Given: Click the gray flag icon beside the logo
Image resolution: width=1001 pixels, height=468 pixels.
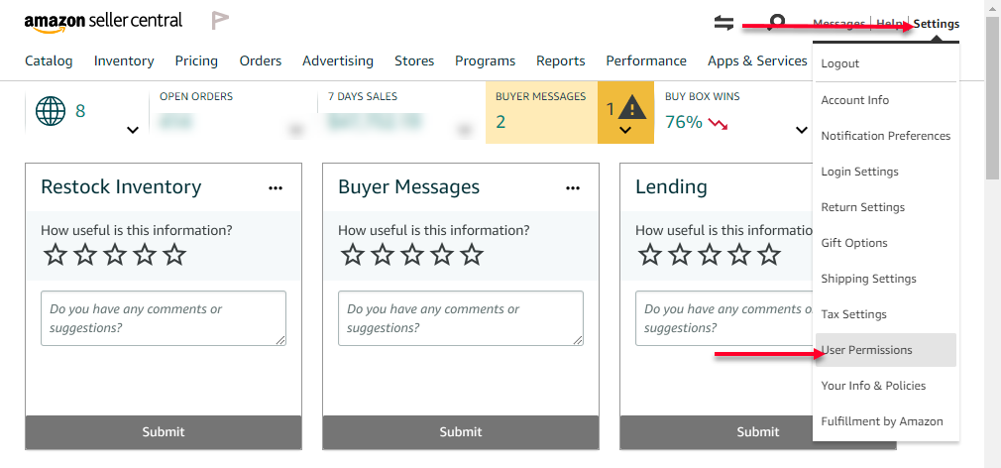Looking at the screenshot, I should coord(220,21).
